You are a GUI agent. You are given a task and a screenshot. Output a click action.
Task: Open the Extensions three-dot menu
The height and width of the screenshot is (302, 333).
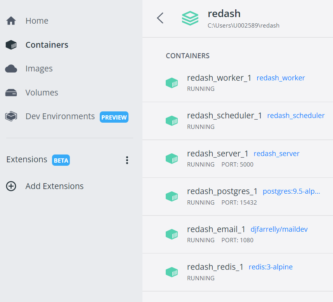127,160
